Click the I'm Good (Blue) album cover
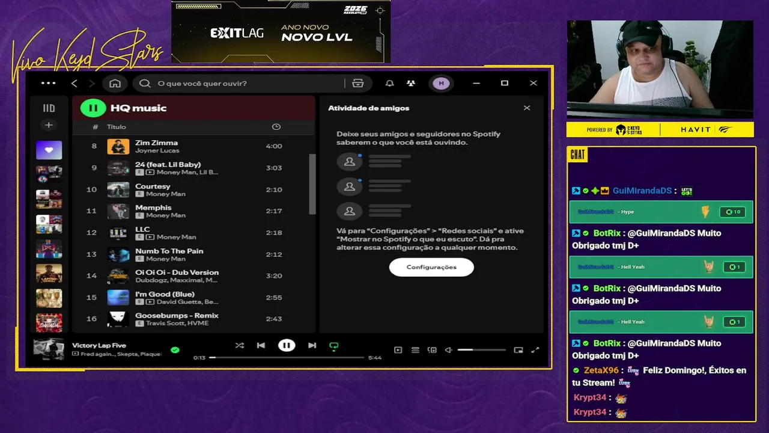The width and height of the screenshot is (769, 433). click(118, 298)
